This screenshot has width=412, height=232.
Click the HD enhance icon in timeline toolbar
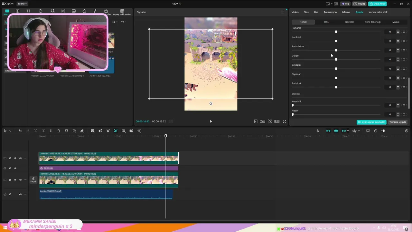coord(123,131)
